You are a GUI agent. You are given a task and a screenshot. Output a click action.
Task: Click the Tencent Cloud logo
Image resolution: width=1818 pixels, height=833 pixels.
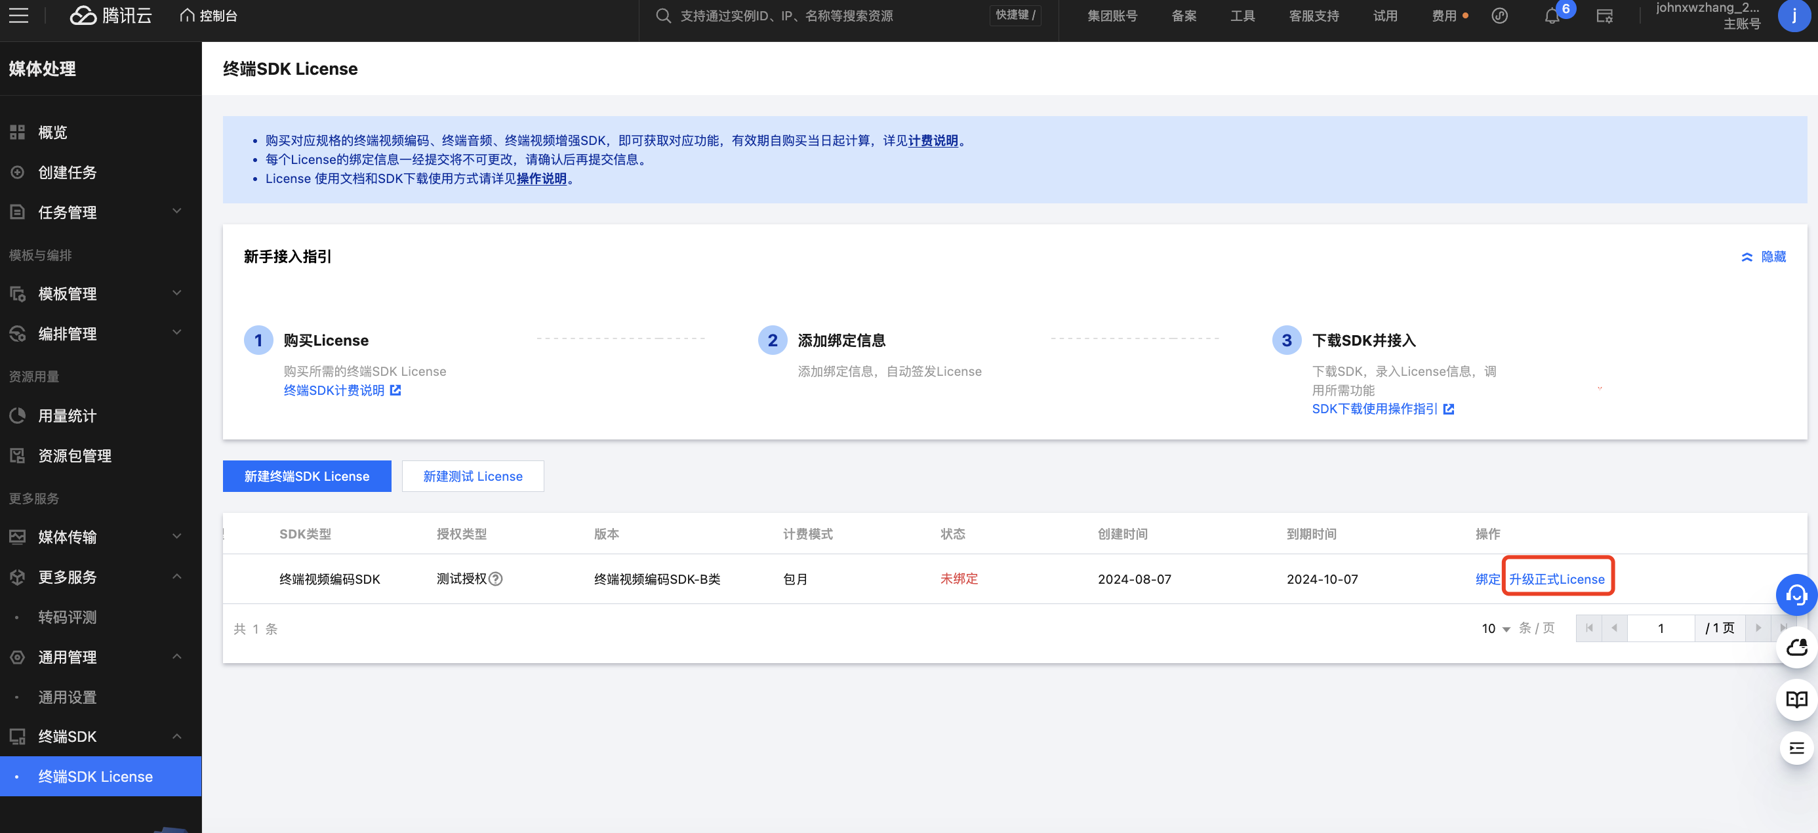click(x=111, y=16)
